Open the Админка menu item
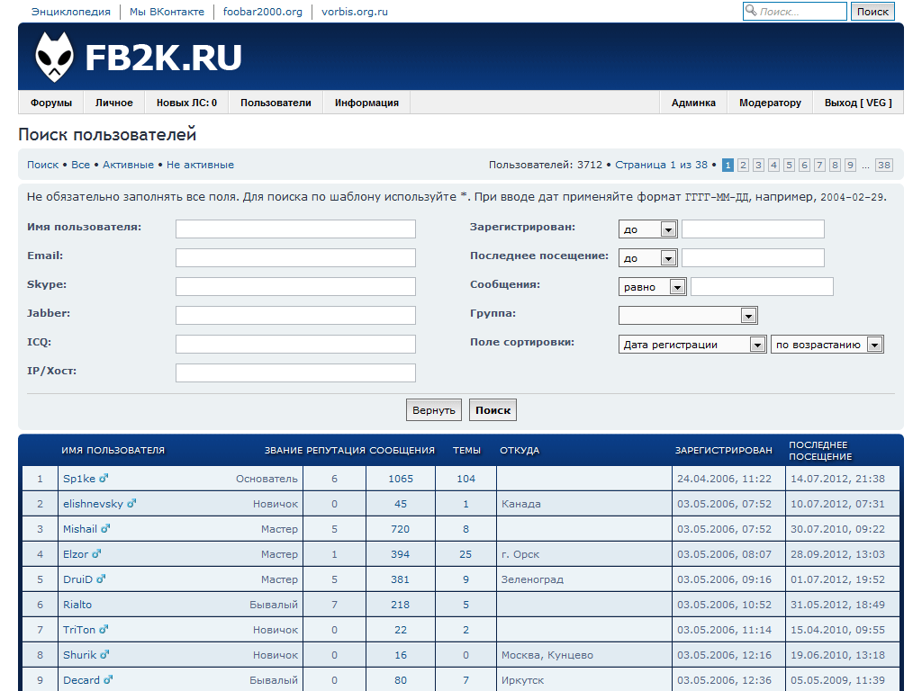This screenshot has width=922, height=691. (x=693, y=103)
